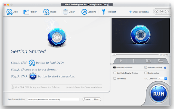Open the Options settings
Screen dimensions: 174x109
(89, 12)
